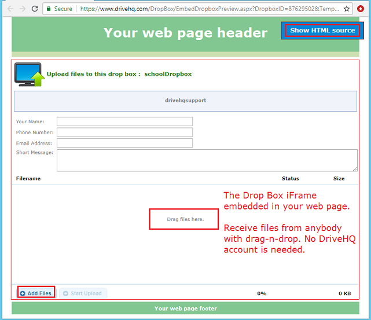Click the Size column header
371x320 pixels.
pyautogui.click(x=339, y=178)
